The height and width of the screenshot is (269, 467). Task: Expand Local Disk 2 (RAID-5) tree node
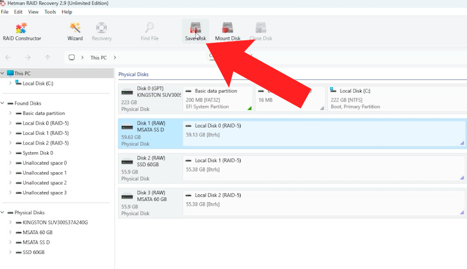10,143
